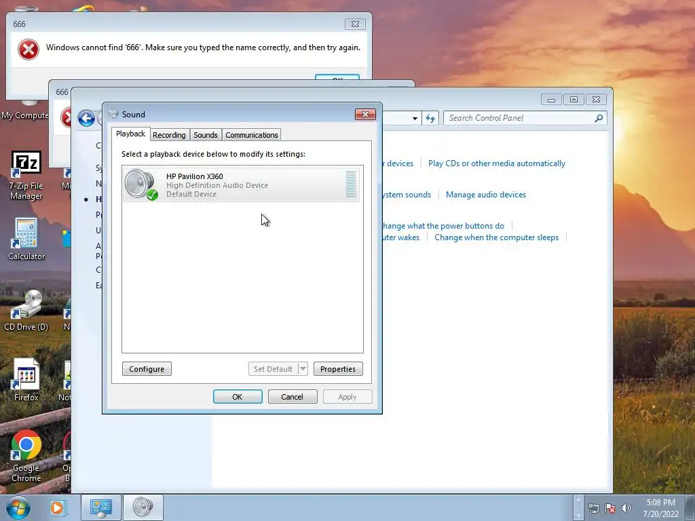Viewport: 695px width, 521px height.
Task: Open Action Center flag tray icon
Action: (x=610, y=508)
